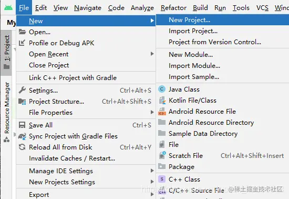289x199 pixels.
Task: Open the View menu
Action: click(x=60, y=8)
